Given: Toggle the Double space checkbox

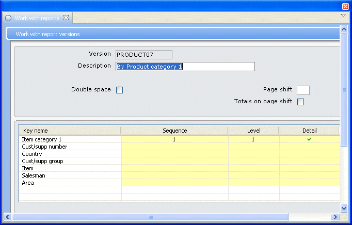Looking at the screenshot, I should (119, 90).
